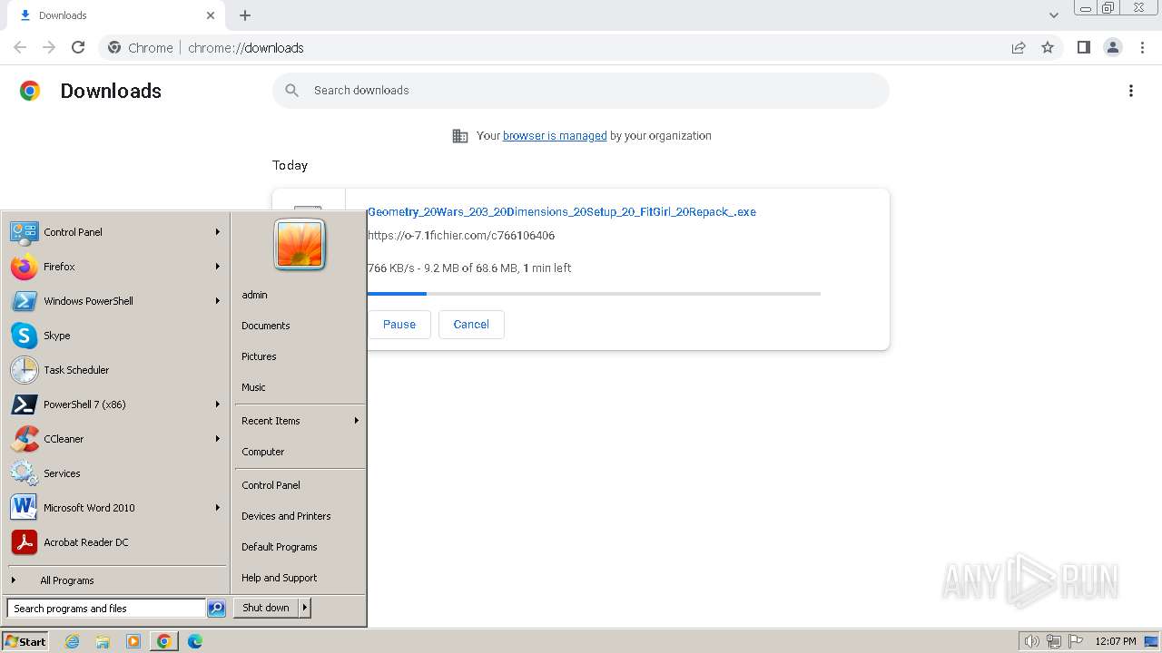Open the Chrome side panel icon
This screenshot has width=1162, height=653.
click(x=1083, y=47)
